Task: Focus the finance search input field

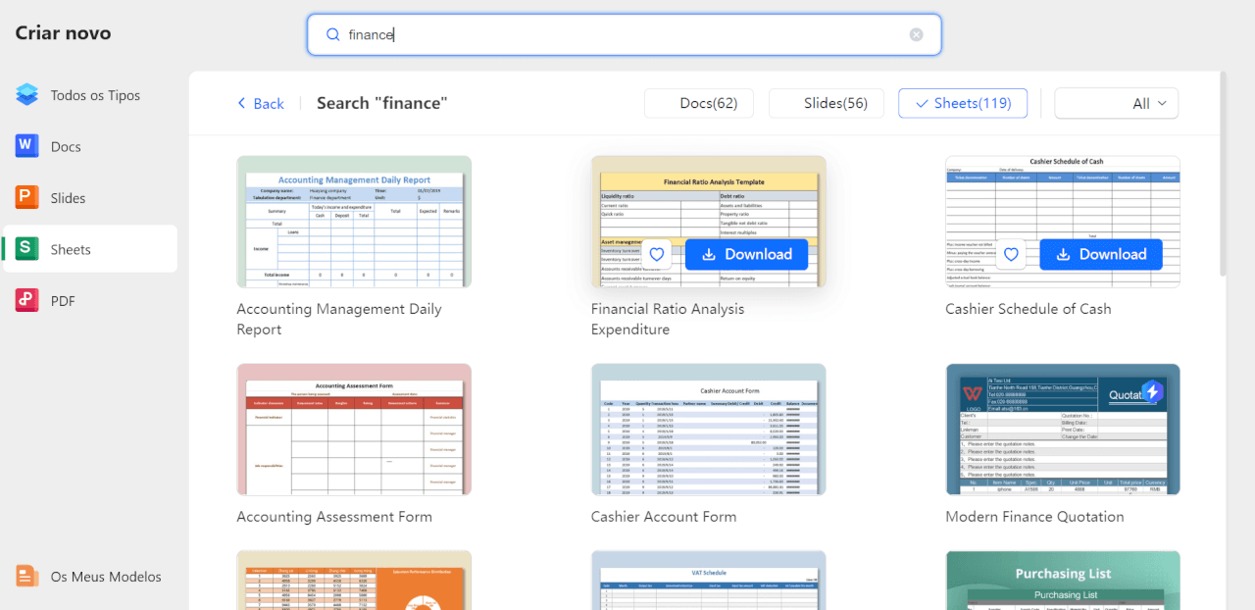Action: point(625,34)
